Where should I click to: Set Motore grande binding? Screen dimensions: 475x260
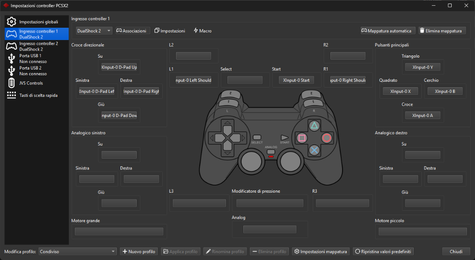point(119,231)
